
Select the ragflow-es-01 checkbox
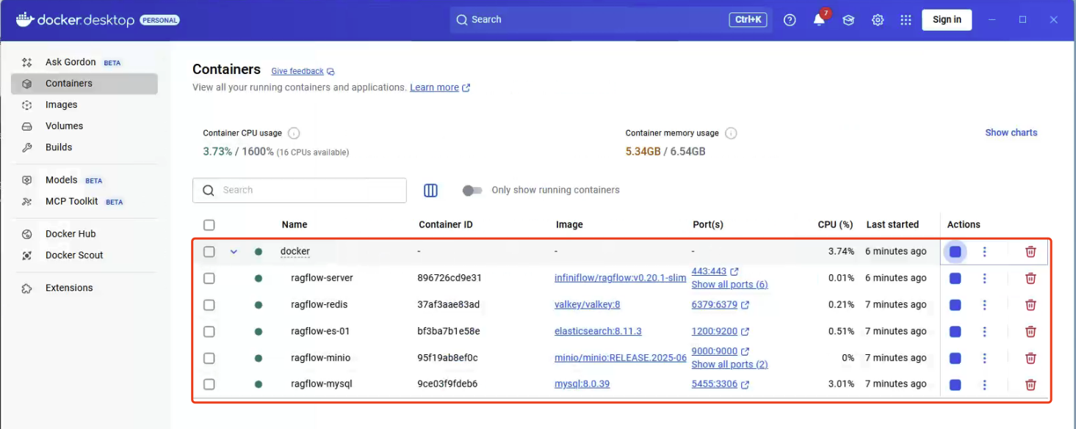tap(209, 331)
